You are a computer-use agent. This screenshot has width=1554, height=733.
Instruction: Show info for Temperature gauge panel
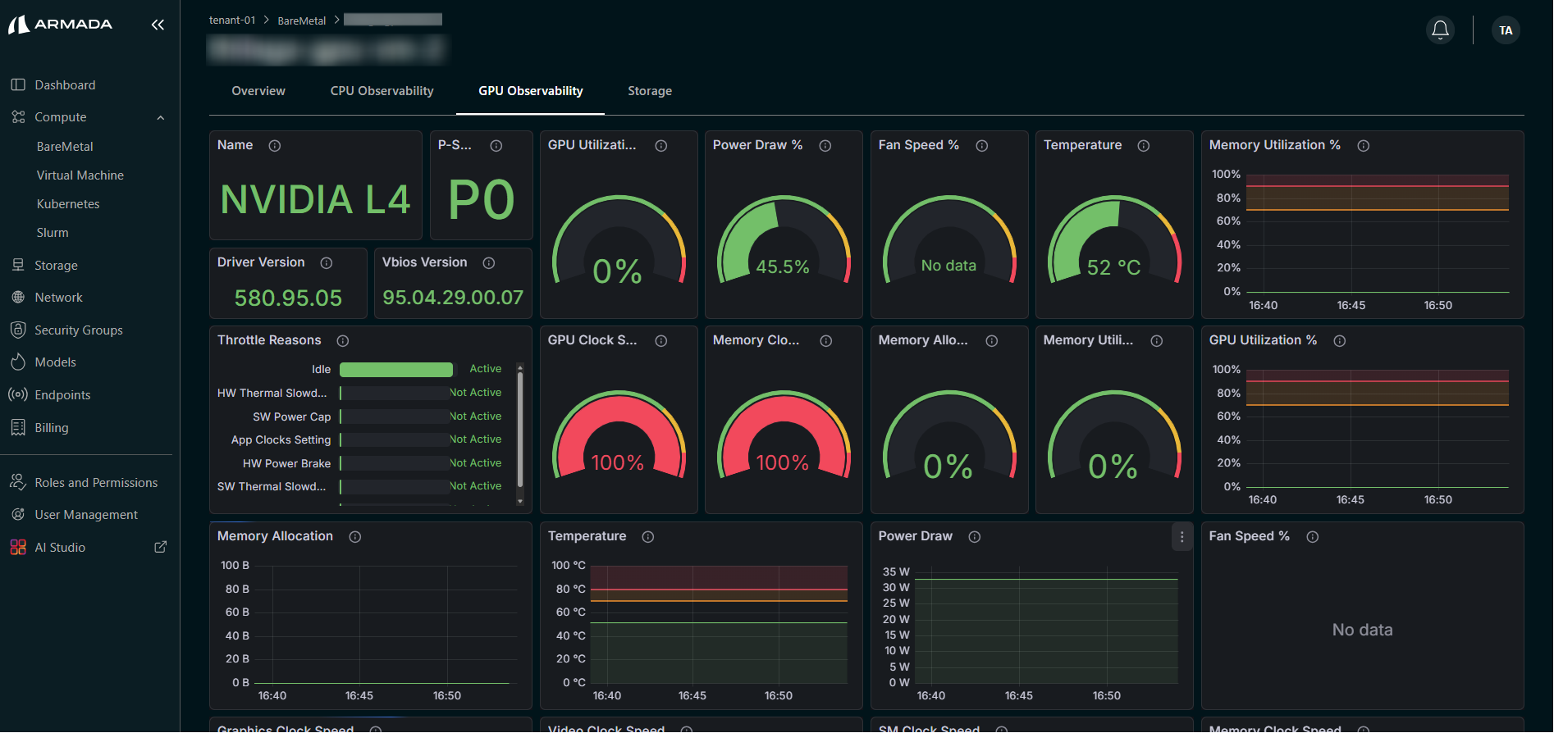1144,146
